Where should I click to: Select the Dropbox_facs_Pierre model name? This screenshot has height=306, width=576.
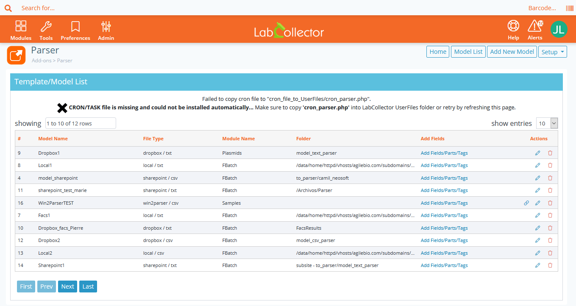61,228
